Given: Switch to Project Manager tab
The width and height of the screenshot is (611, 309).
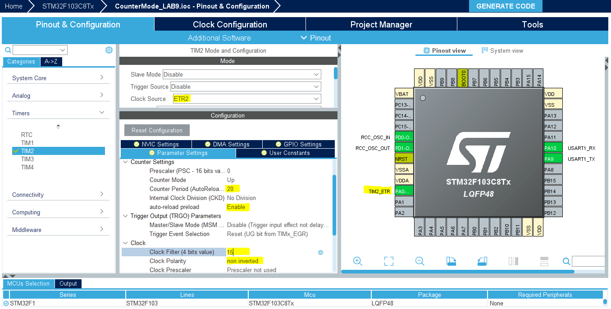Looking at the screenshot, I should (x=381, y=24).
